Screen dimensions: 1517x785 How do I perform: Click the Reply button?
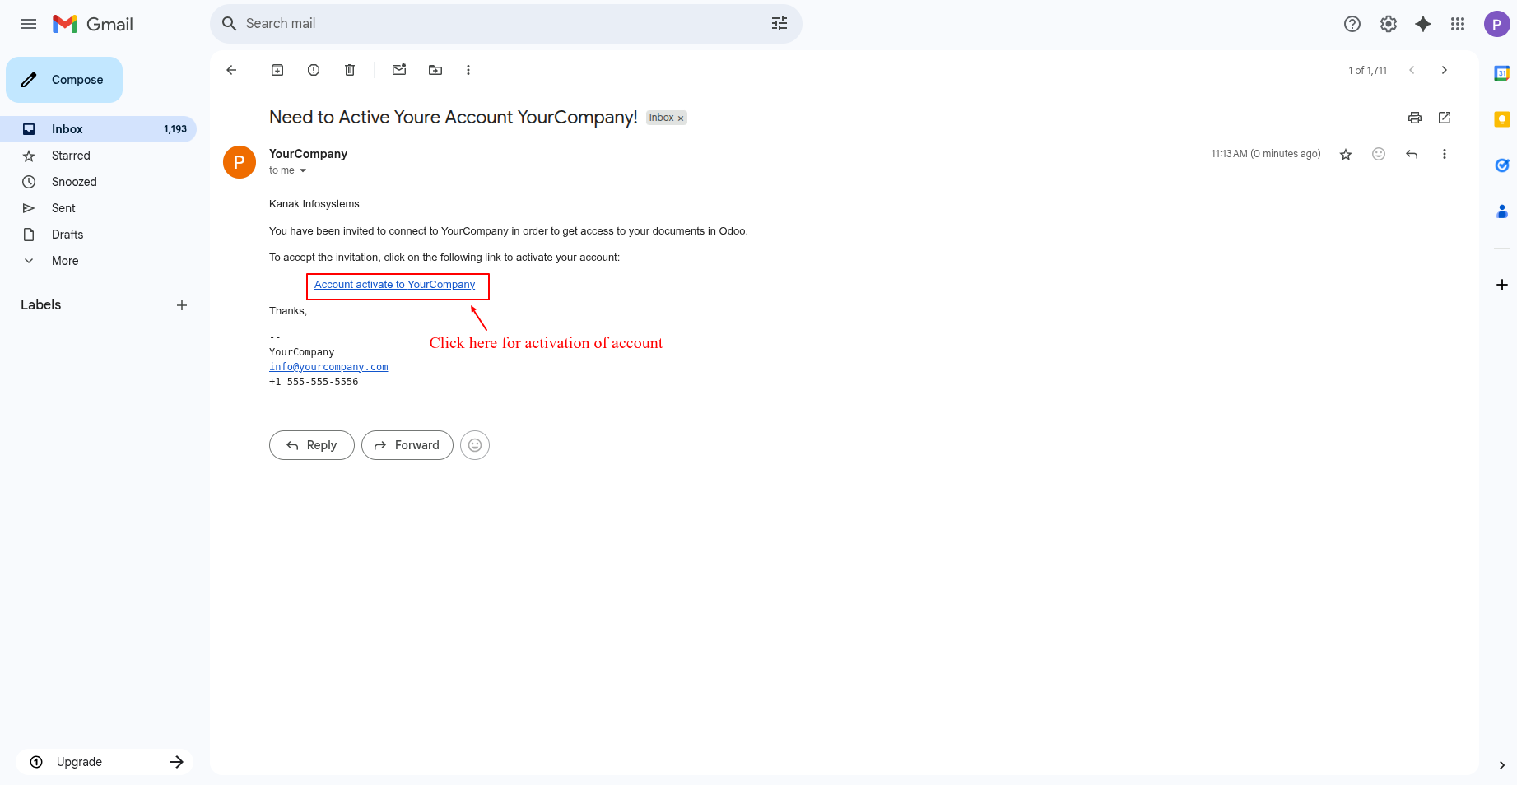coord(312,445)
